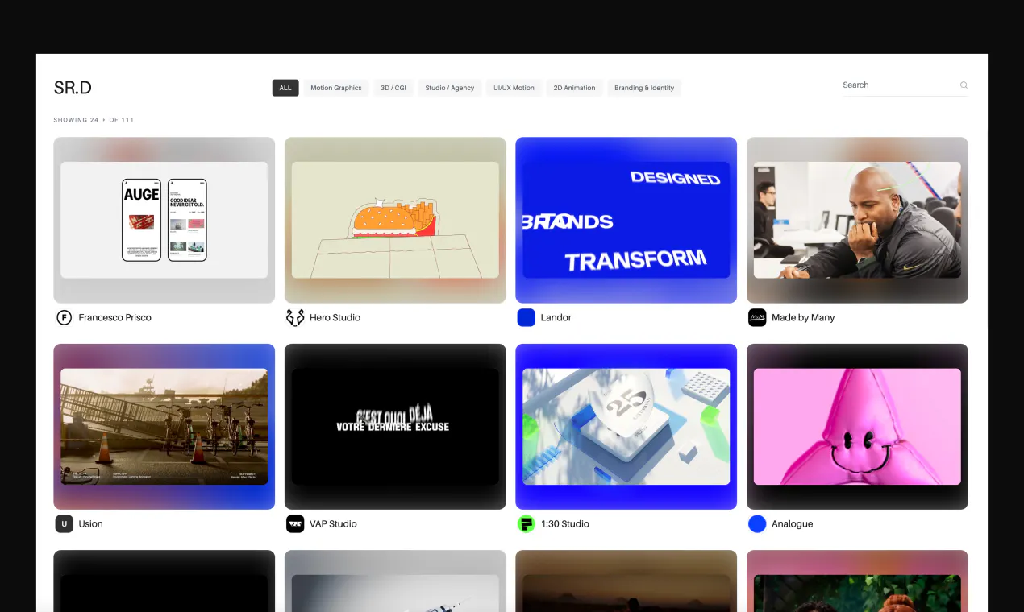Open the 1:30 Studio name link
Viewport: 1024px width, 612px height.
[564, 523]
